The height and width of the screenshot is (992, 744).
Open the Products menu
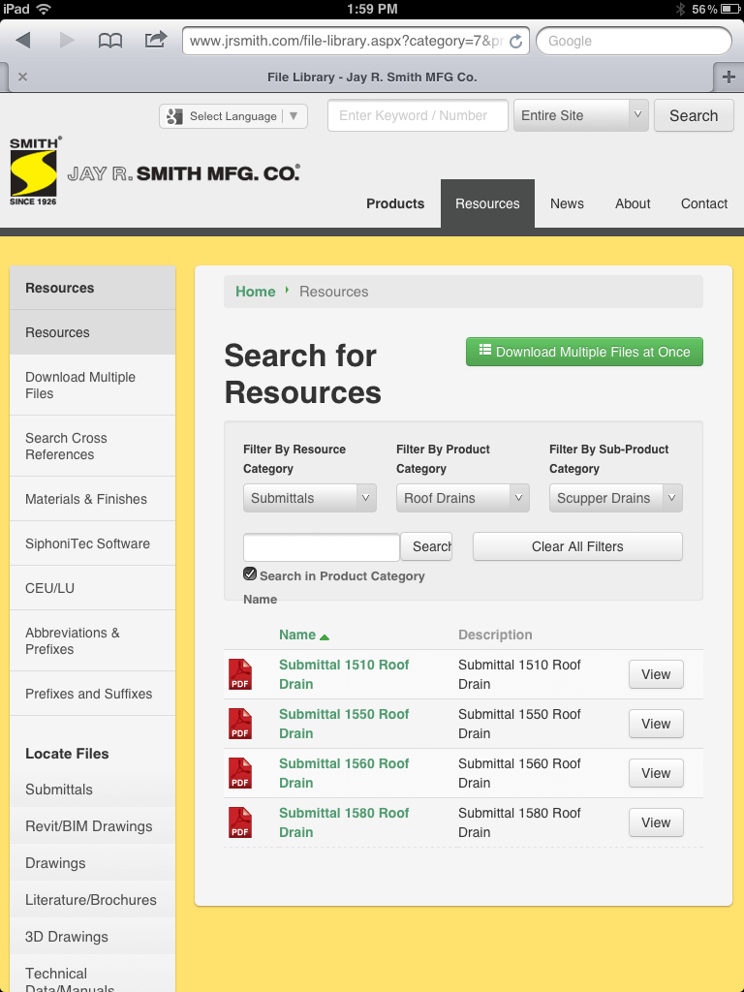[x=395, y=203]
